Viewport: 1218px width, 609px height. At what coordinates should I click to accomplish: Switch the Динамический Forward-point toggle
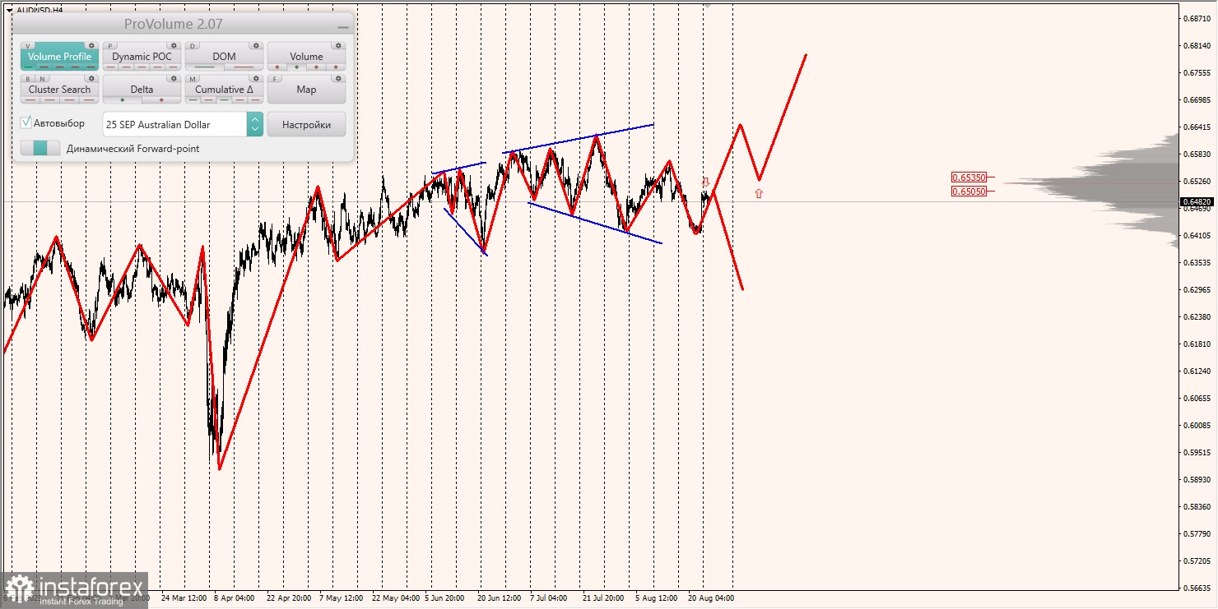40,148
